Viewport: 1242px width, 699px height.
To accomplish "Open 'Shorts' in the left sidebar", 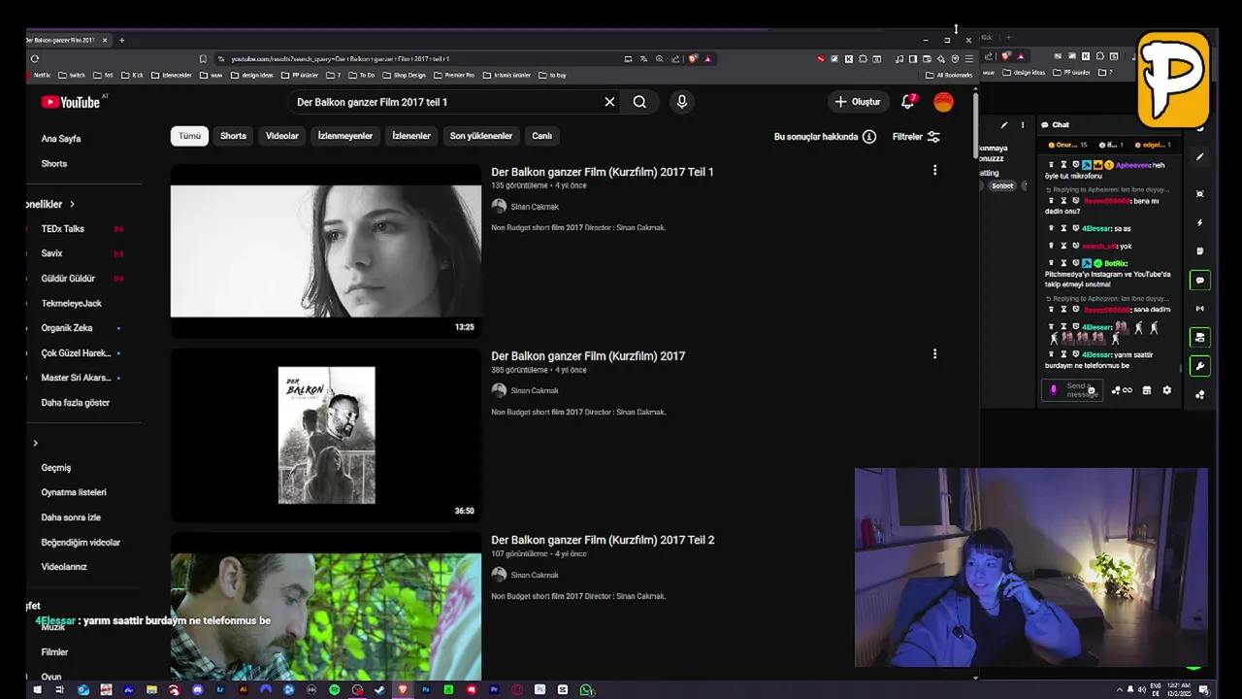I will coord(54,164).
